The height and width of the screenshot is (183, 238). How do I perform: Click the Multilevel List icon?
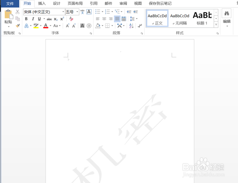117,12
